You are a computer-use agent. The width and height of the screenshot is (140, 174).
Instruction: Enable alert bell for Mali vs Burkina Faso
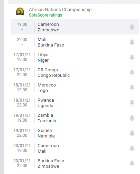click(132, 42)
